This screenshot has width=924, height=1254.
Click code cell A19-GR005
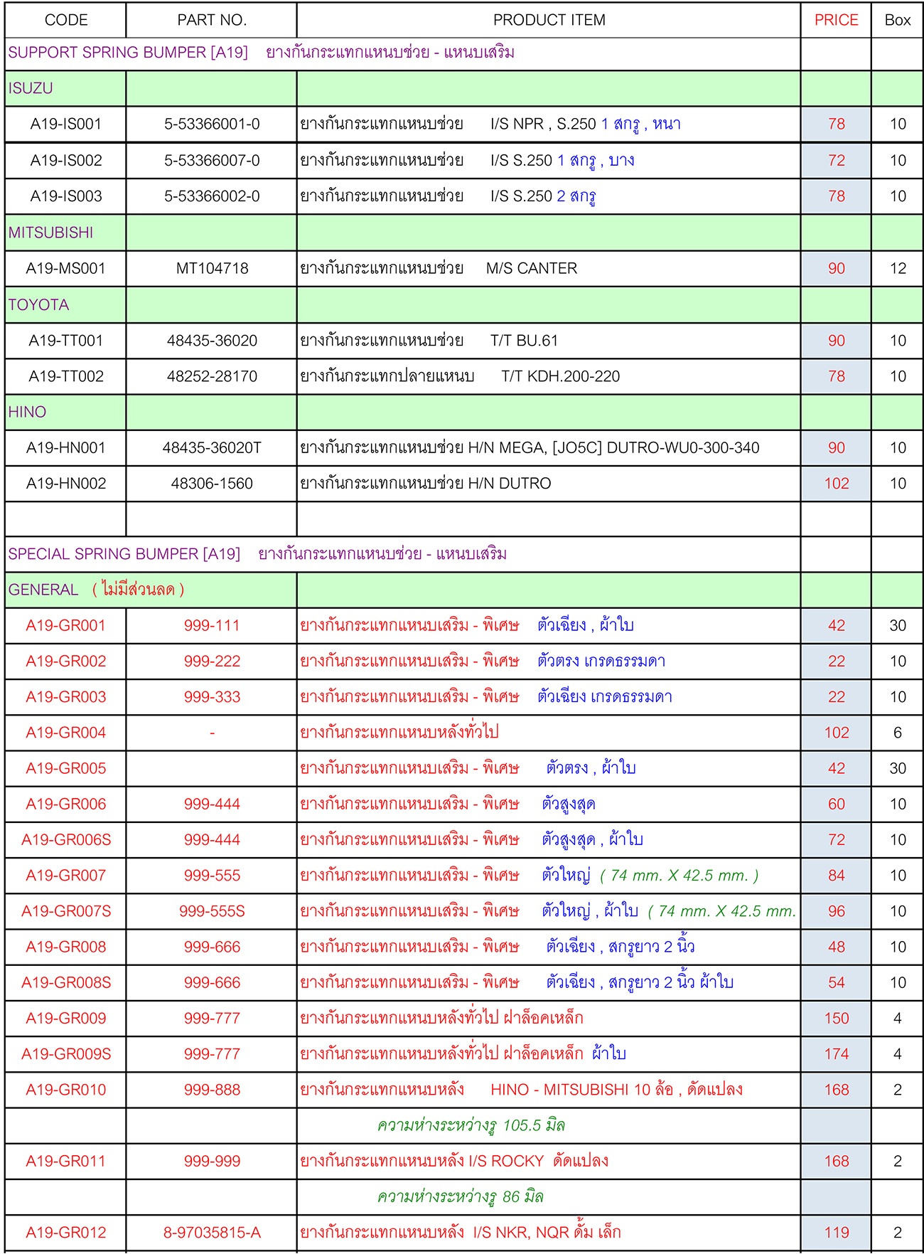[66, 769]
